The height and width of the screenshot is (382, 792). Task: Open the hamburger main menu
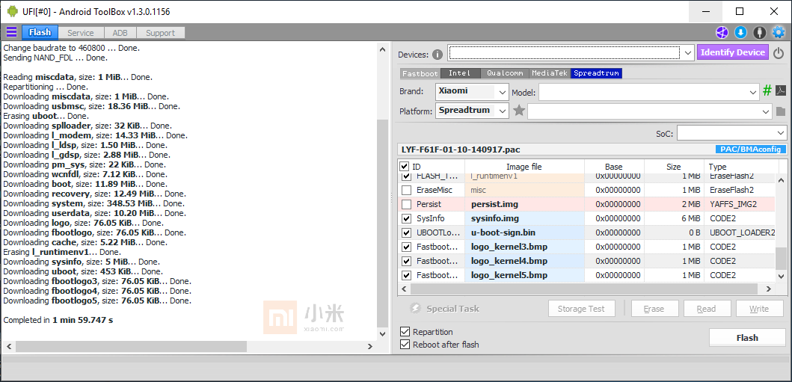click(x=11, y=33)
